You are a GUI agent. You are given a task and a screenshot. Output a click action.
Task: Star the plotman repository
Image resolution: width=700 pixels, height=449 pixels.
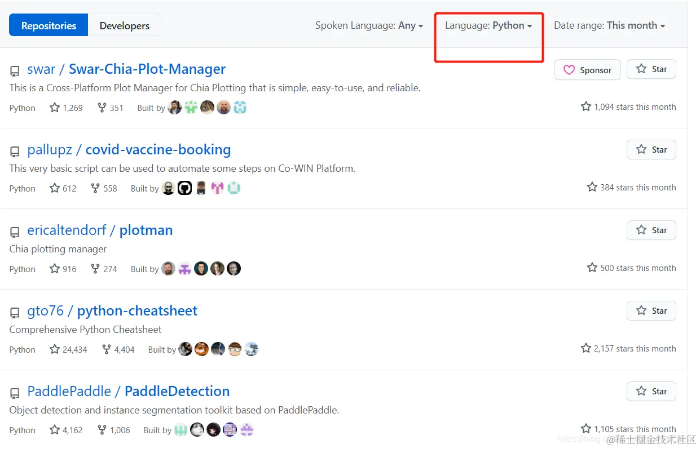point(651,230)
